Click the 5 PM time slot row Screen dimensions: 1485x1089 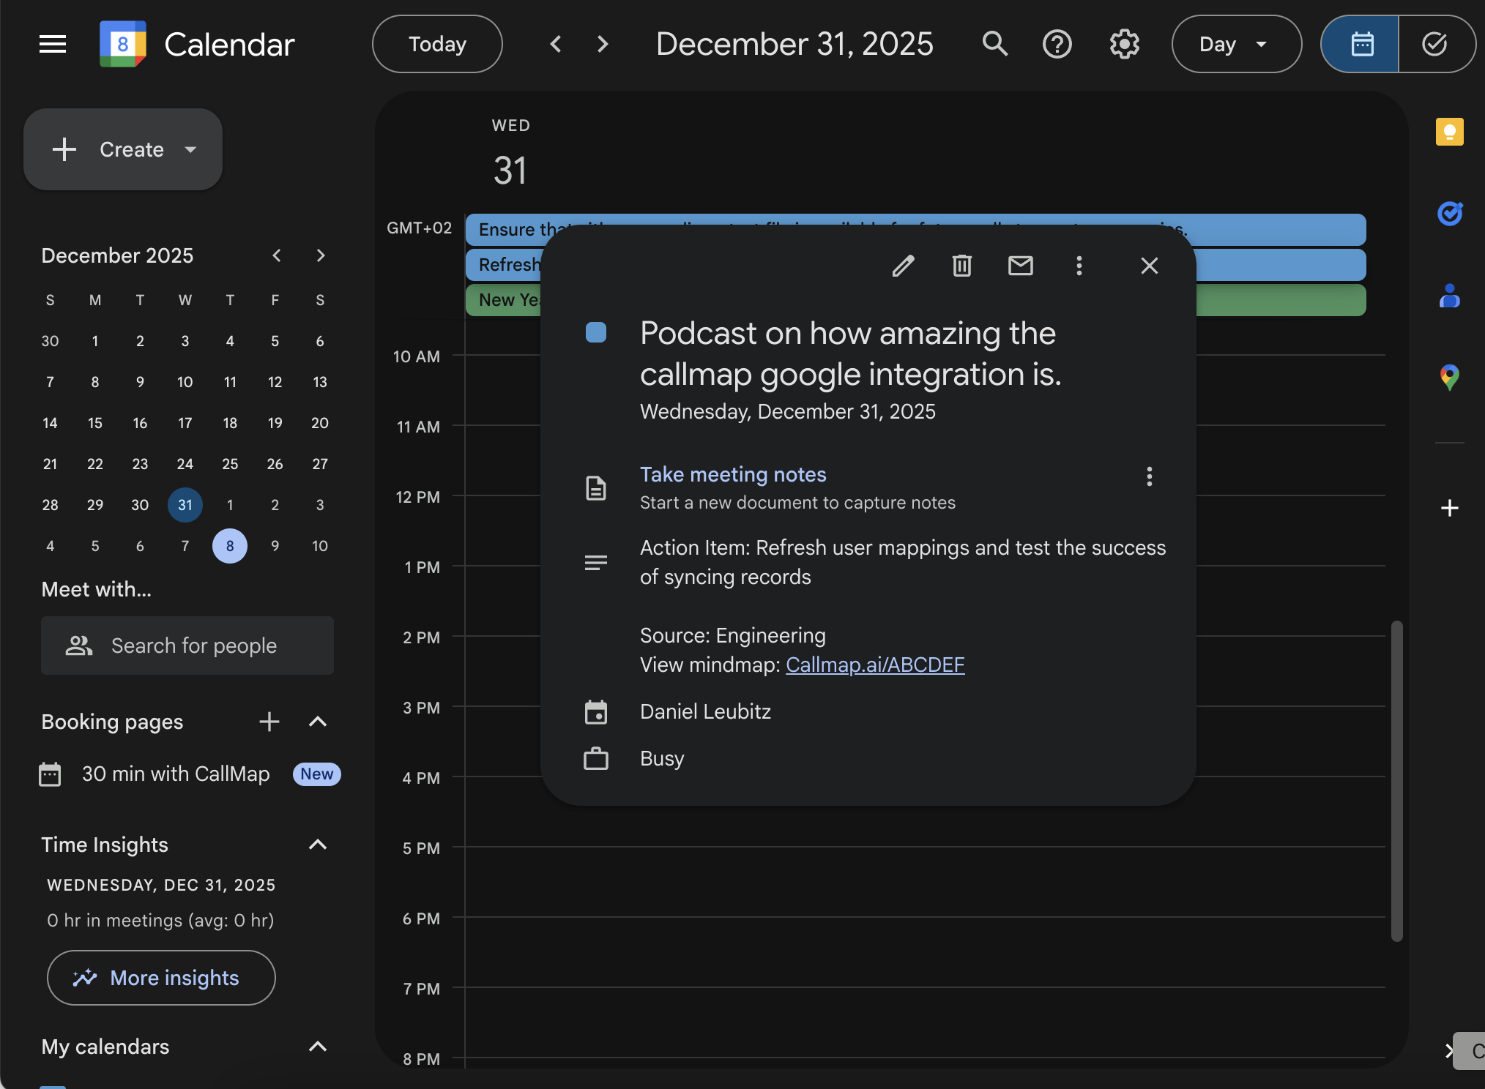click(924, 883)
